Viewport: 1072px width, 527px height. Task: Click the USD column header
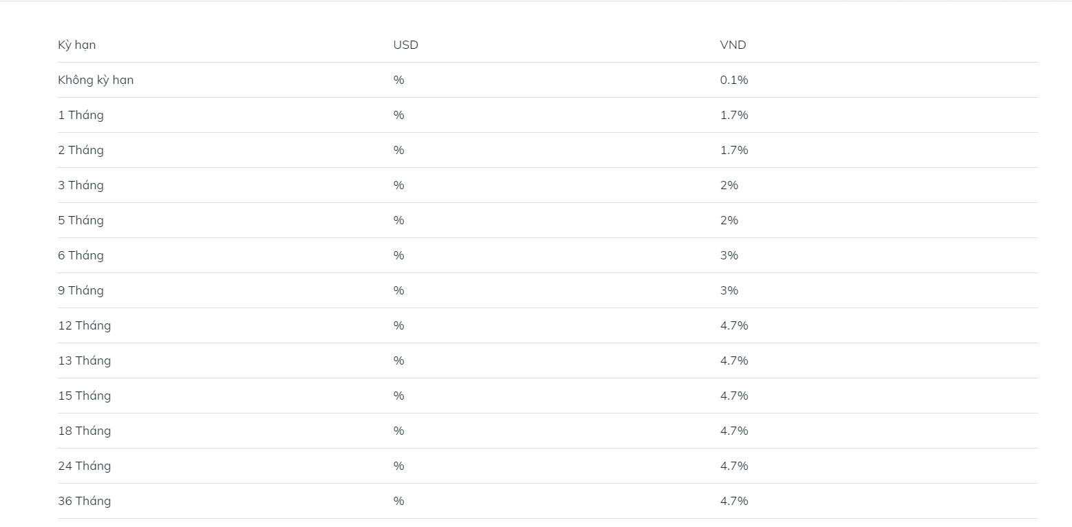point(405,45)
